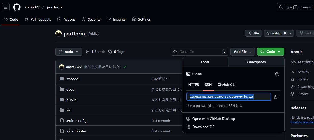Click the Create a new release link
The width and height of the screenshot is (314, 140).
click(x=302, y=122)
